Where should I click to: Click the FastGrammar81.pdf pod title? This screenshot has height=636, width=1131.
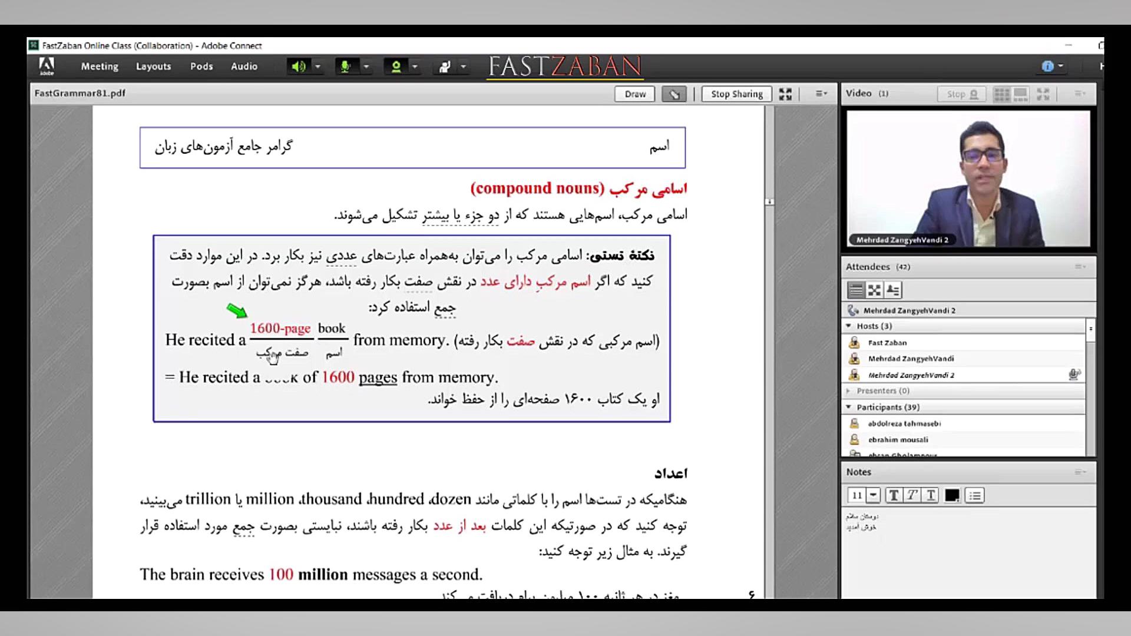point(80,93)
